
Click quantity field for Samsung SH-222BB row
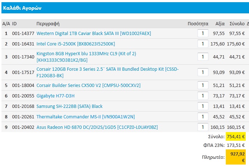(x=203, y=106)
